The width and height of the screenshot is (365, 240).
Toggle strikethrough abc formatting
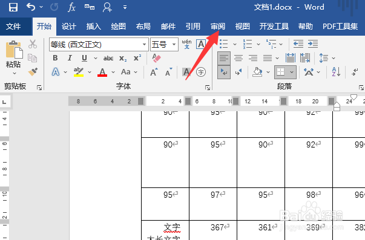tap(108, 58)
